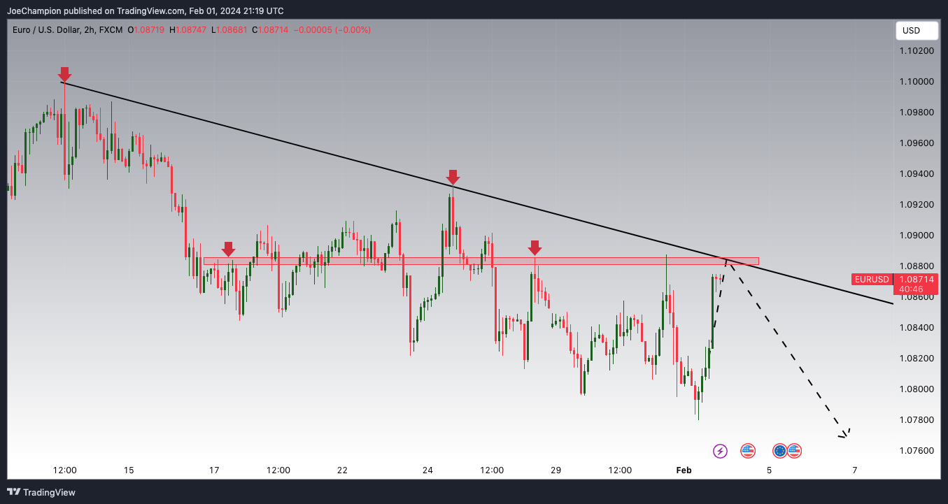Click the JoeChampion published on TradingView.com header
Screen dimensions: 948x504
click(x=146, y=11)
